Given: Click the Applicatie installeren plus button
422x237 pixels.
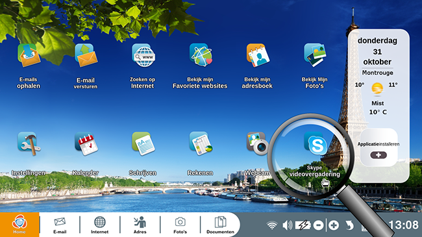Looking at the screenshot, I should coord(379,155).
